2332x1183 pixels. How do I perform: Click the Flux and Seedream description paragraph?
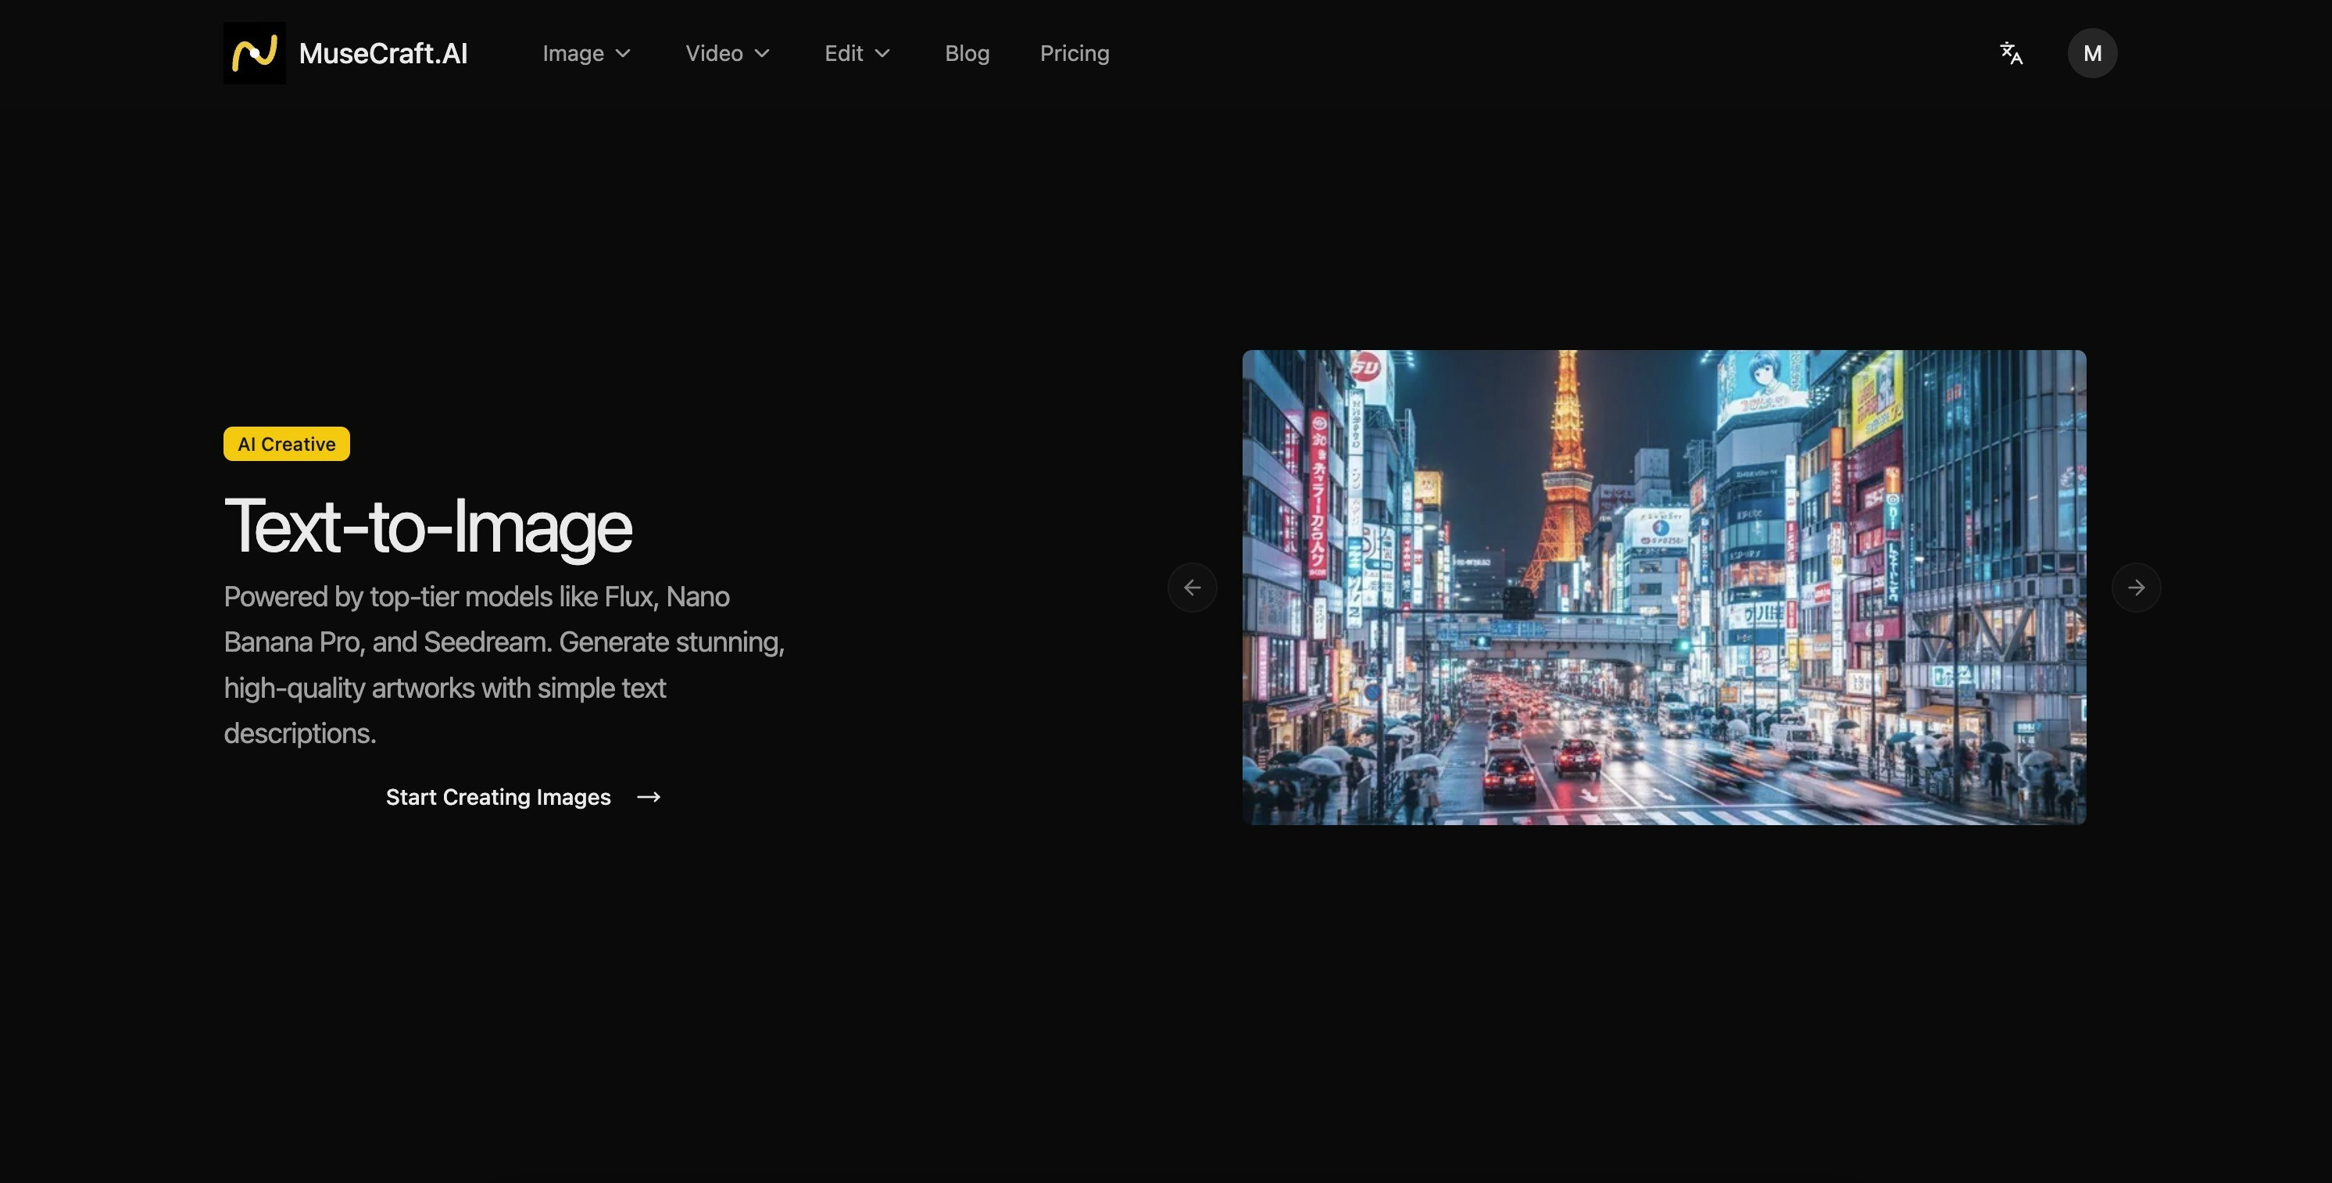503,664
